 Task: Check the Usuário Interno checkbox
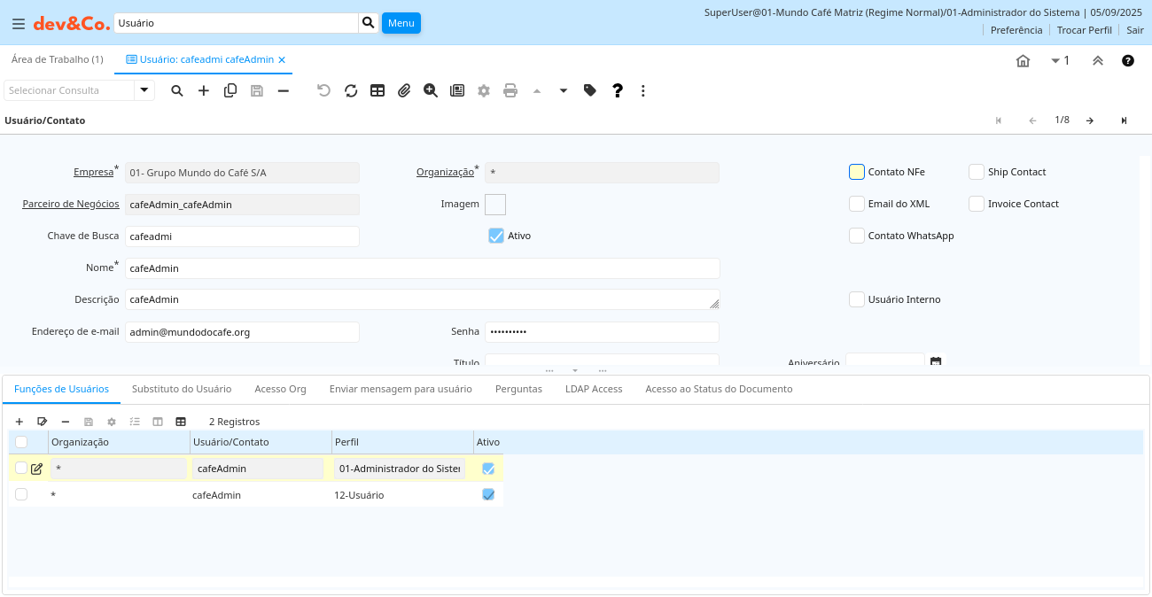click(857, 299)
